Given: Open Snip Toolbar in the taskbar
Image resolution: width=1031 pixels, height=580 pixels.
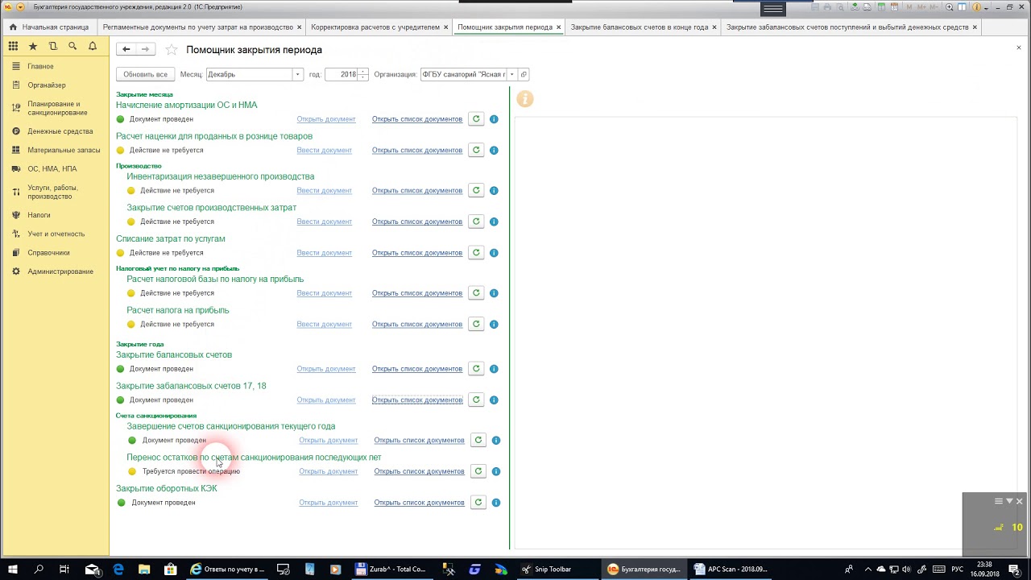Looking at the screenshot, I should click(x=553, y=569).
